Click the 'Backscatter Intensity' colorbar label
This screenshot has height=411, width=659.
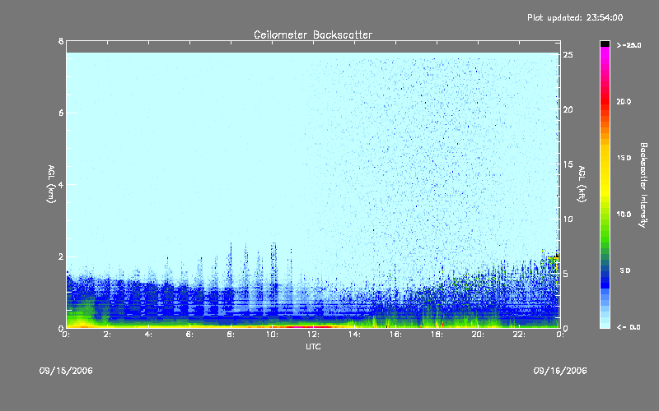tap(643, 185)
